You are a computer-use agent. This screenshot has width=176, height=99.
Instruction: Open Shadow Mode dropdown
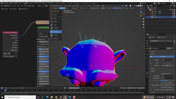[x=167, y=78]
